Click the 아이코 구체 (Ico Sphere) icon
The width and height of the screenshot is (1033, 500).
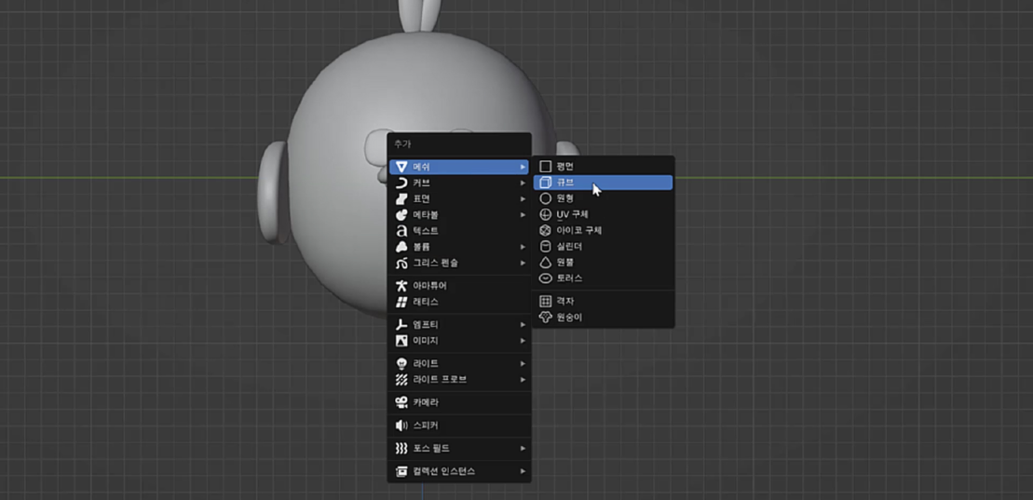tap(545, 231)
